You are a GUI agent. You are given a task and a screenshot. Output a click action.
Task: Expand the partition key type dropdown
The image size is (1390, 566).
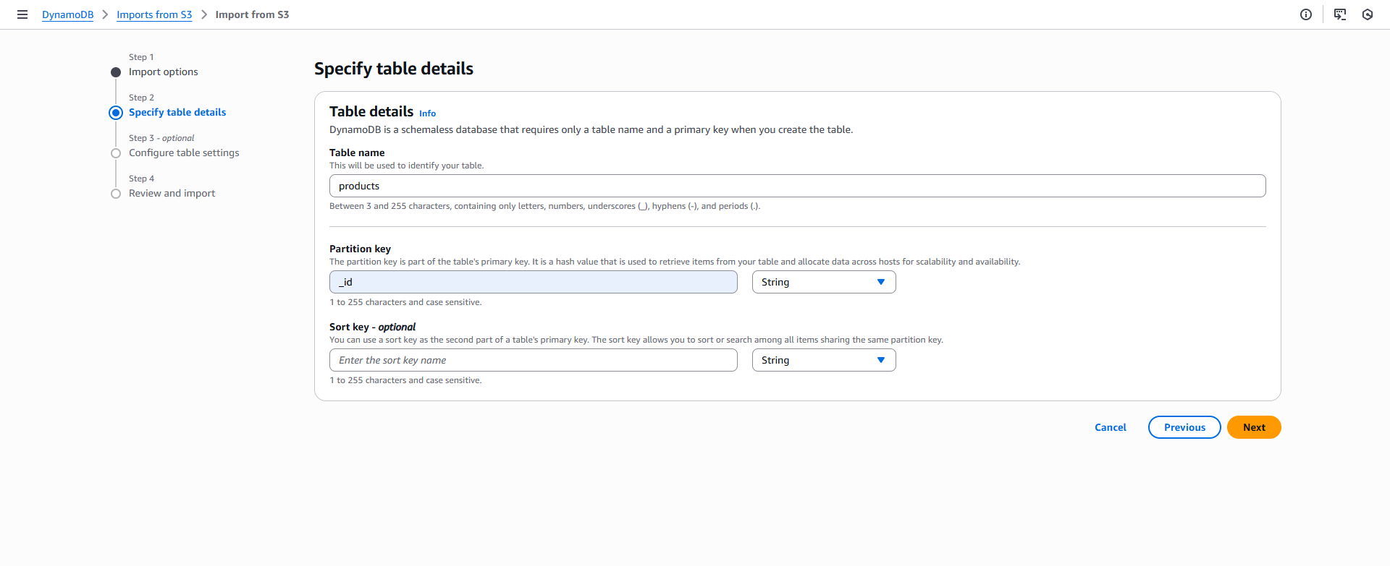click(823, 282)
